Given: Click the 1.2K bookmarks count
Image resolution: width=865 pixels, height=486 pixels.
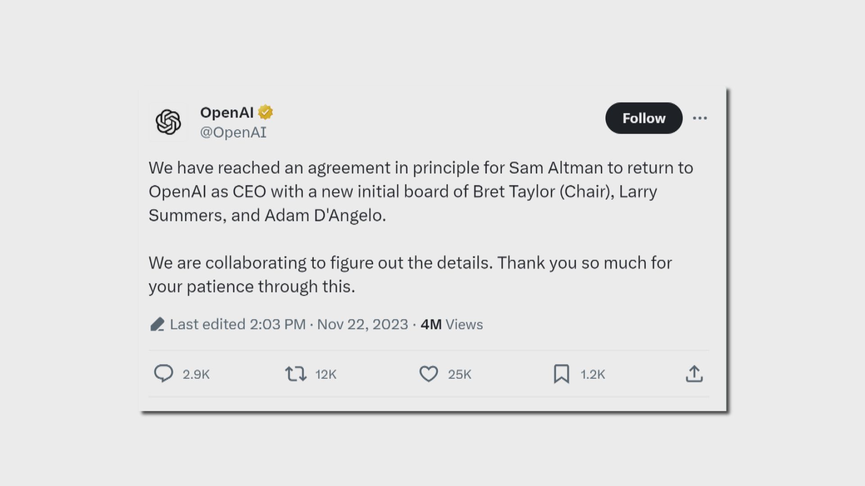Looking at the screenshot, I should pyautogui.click(x=592, y=374).
